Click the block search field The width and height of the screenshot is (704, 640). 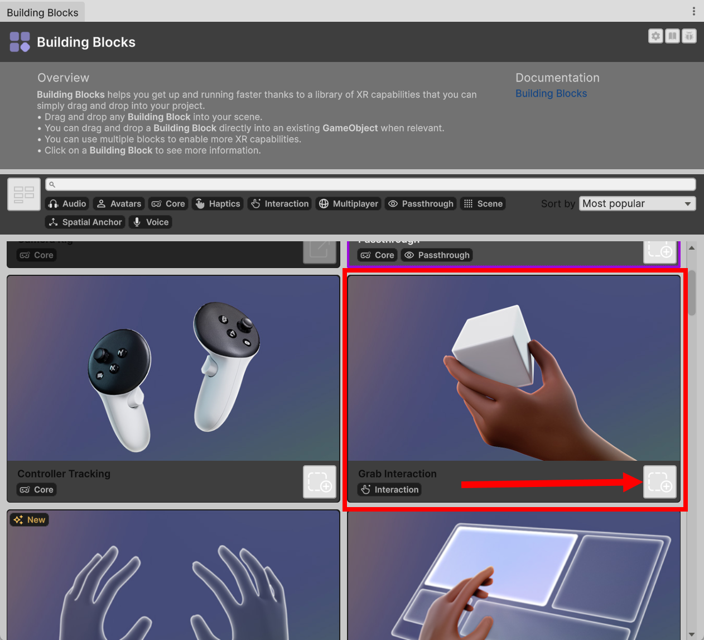coord(370,184)
